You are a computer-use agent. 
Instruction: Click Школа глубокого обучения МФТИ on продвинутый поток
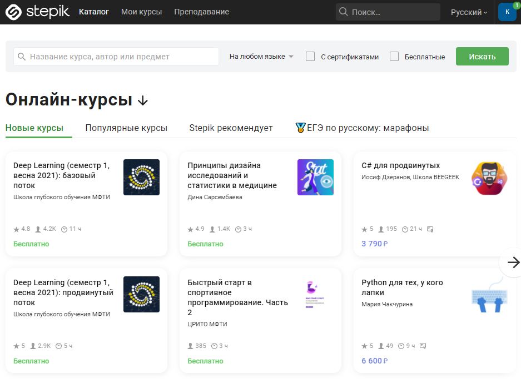point(62,314)
